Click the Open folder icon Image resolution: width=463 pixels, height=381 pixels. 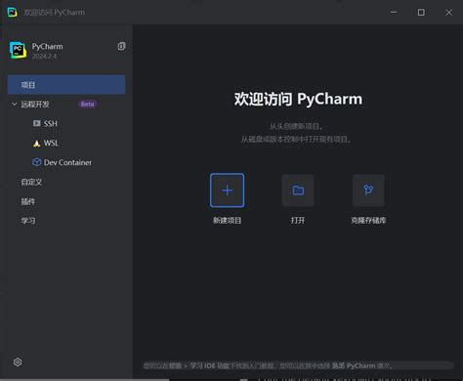click(298, 190)
